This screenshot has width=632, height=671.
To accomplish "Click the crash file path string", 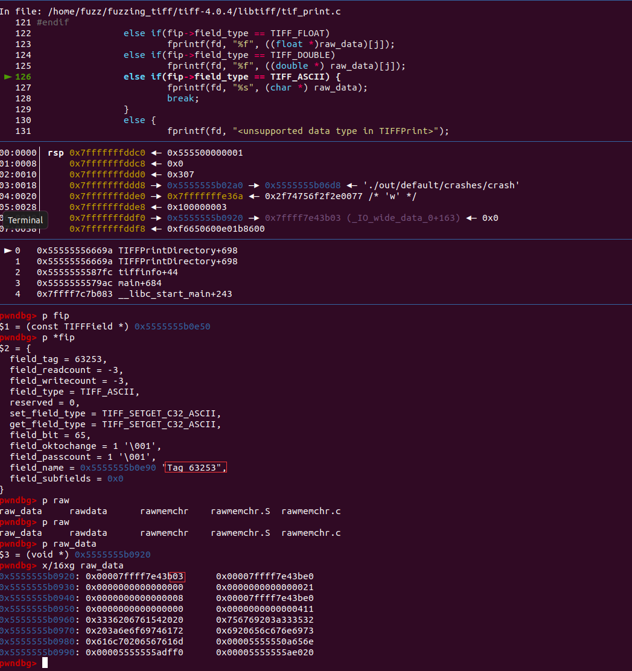I will click(441, 185).
